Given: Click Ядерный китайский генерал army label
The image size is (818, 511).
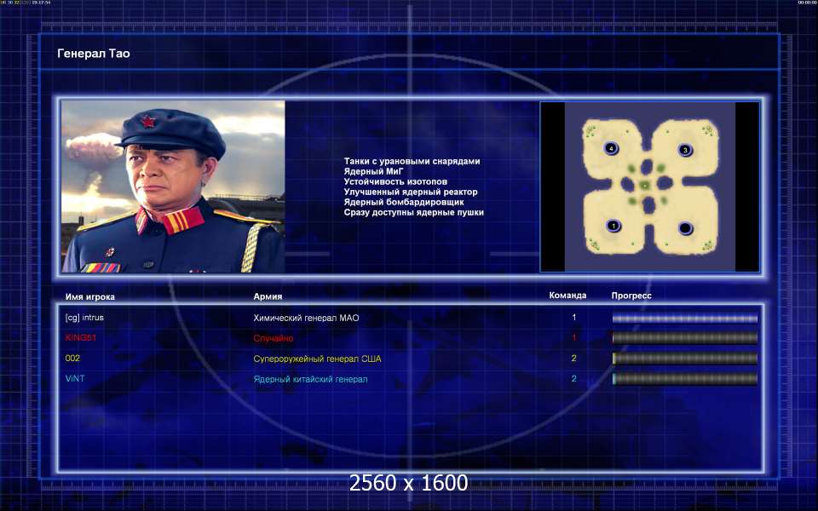Looking at the screenshot, I should [310, 379].
